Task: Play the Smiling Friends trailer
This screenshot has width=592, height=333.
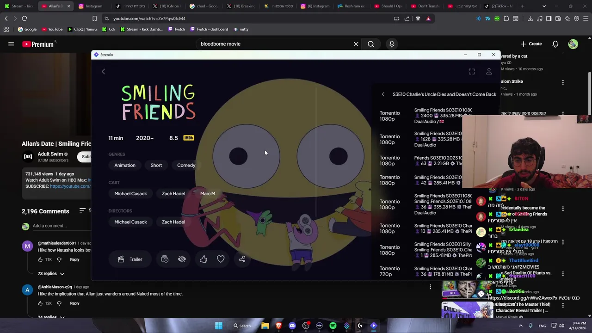Action: 130,259
